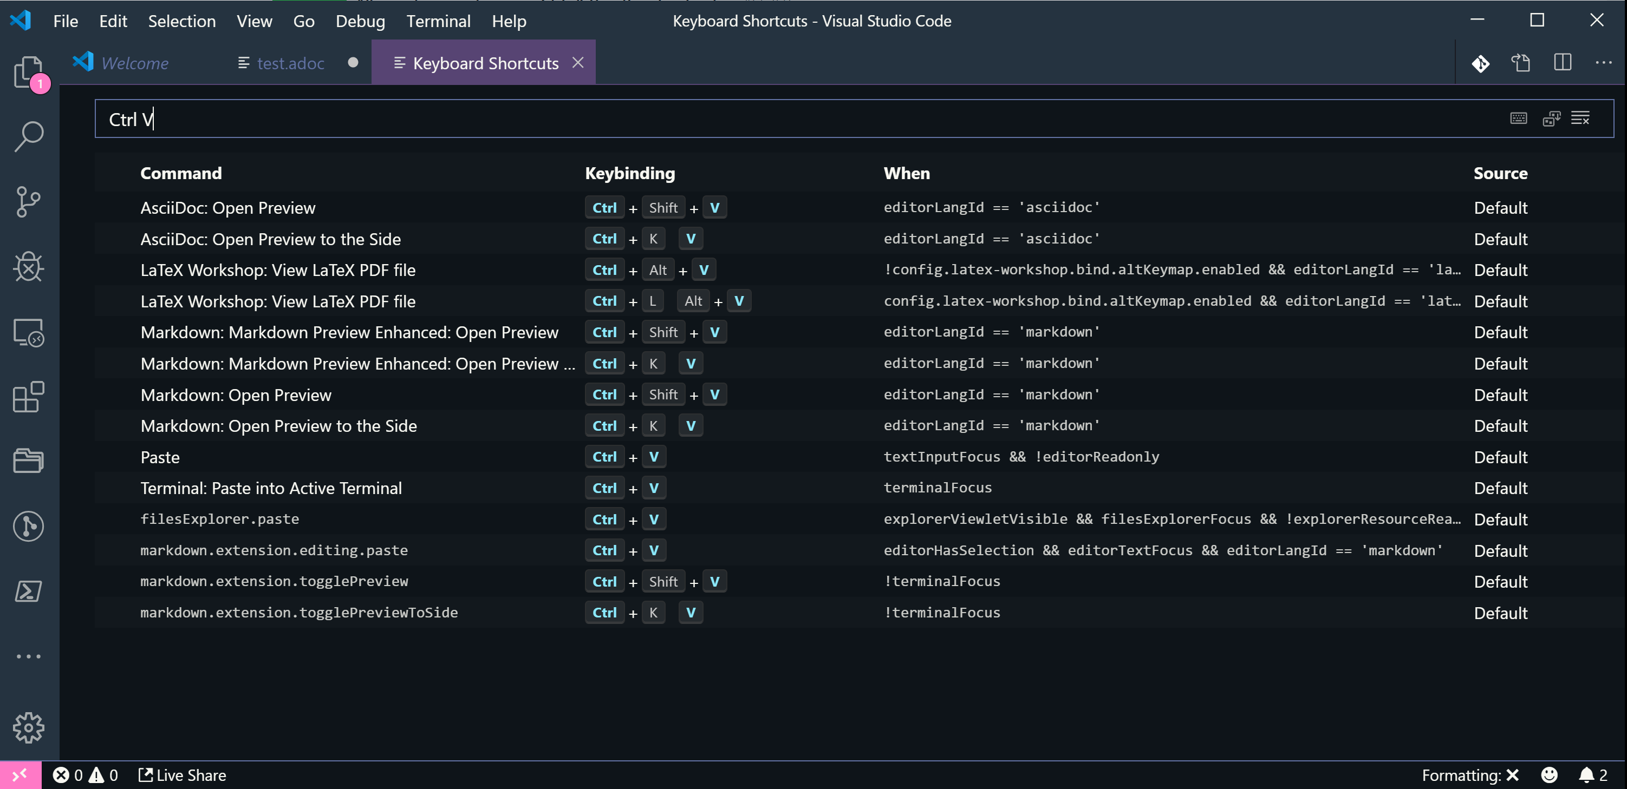This screenshot has height=789, width=1627.
Task: Open the Explorer view in activity bar
Action: [x=28, y=72]
